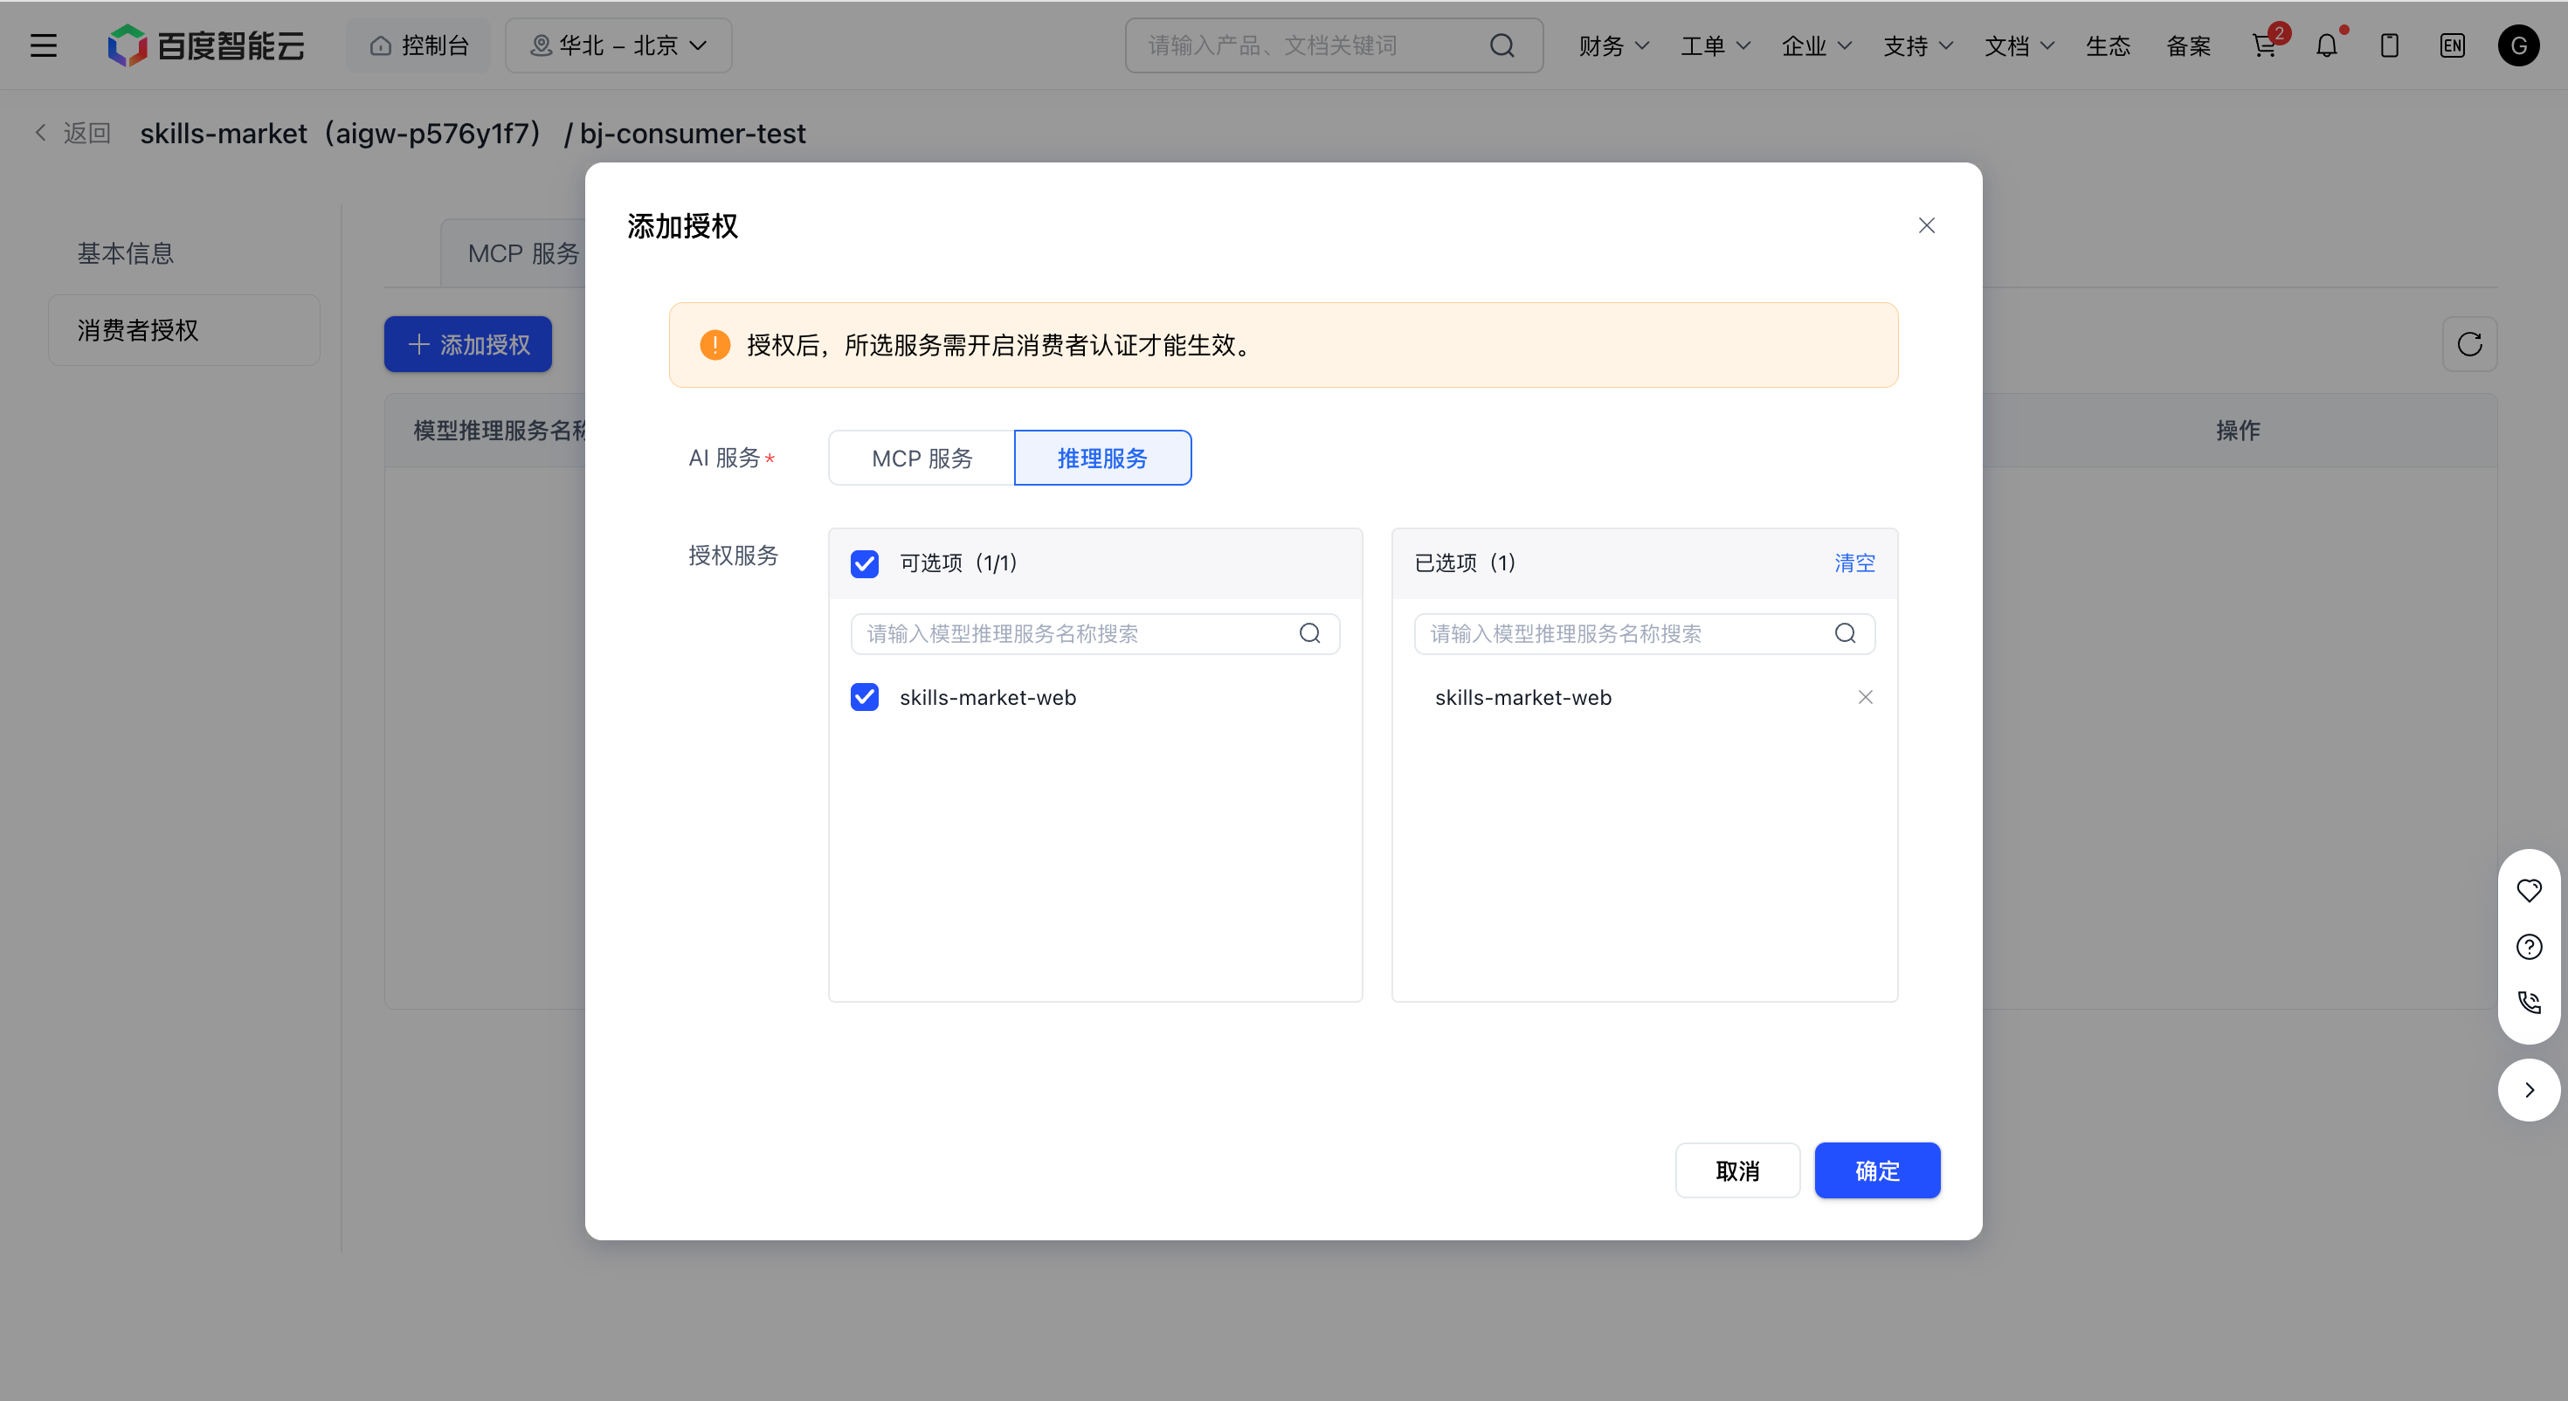Click the phone support floating icon

(2529, 1002)
